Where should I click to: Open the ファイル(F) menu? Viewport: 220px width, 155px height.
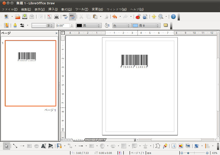(10, 9)
